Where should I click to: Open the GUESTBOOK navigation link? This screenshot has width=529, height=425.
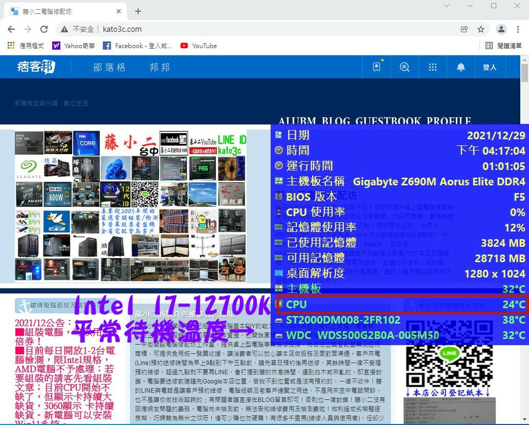click(388, 120)
